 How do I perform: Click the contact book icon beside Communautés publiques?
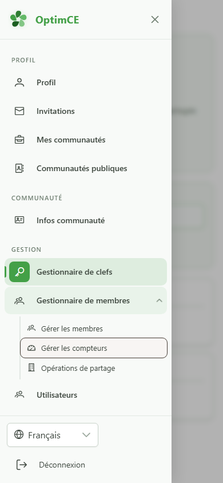[19, 168]
